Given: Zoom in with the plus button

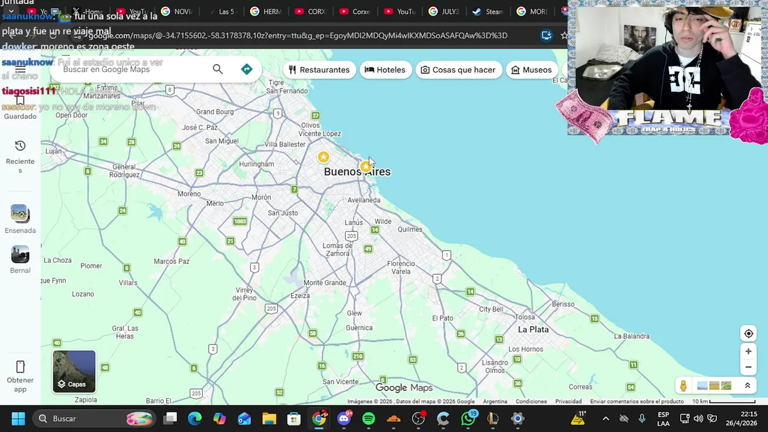Looking at the screenshot, I should pyautogui.click(x=748, y=352).
